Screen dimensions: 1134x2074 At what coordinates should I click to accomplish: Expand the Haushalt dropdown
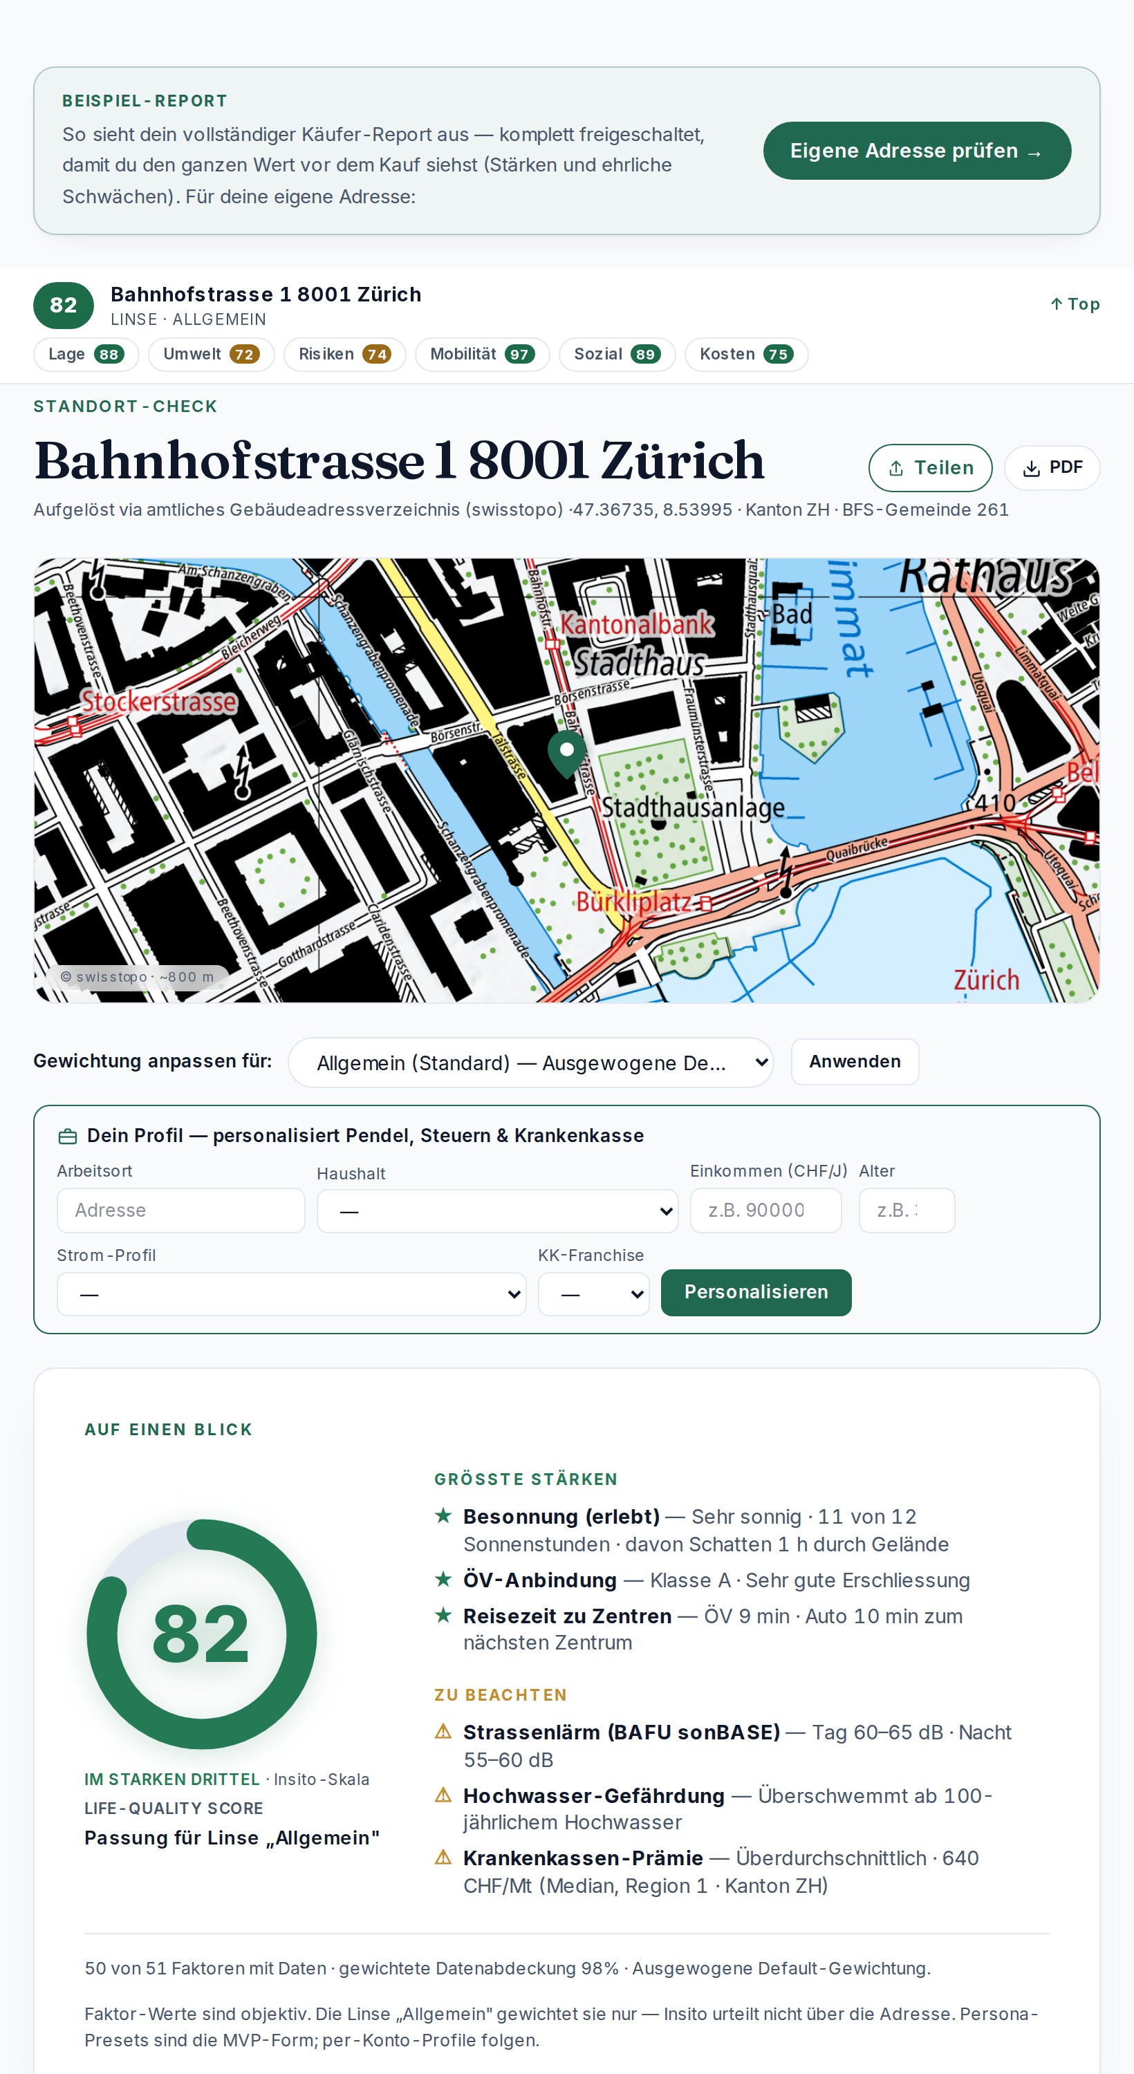pyautogui.click(x=498, y=1211)
